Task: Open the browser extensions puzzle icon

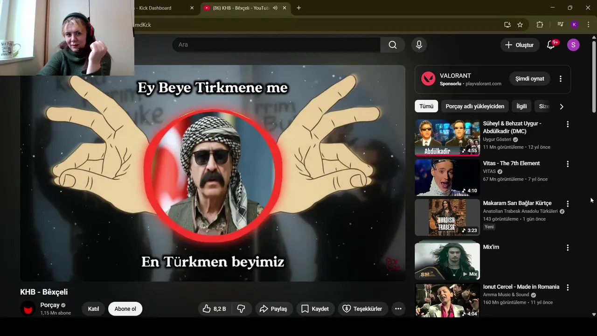Action: click(540, 25)
